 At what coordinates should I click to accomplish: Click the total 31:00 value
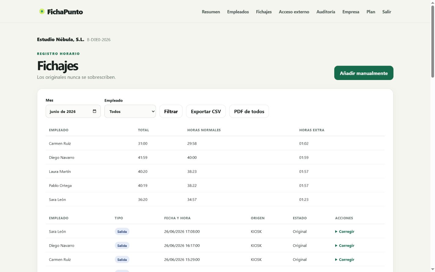143,143
